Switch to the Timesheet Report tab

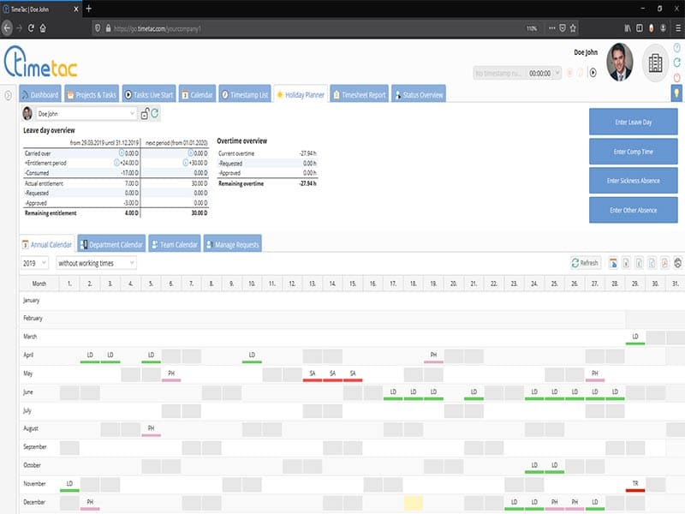tap(360, 95)
